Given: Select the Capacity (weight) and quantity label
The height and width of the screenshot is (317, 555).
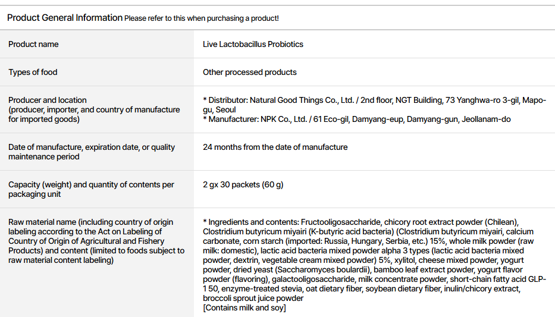Looking at the screenshot, I should (x=91, y=185).
